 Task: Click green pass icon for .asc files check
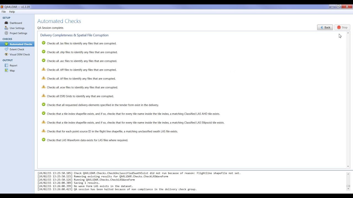44,61
